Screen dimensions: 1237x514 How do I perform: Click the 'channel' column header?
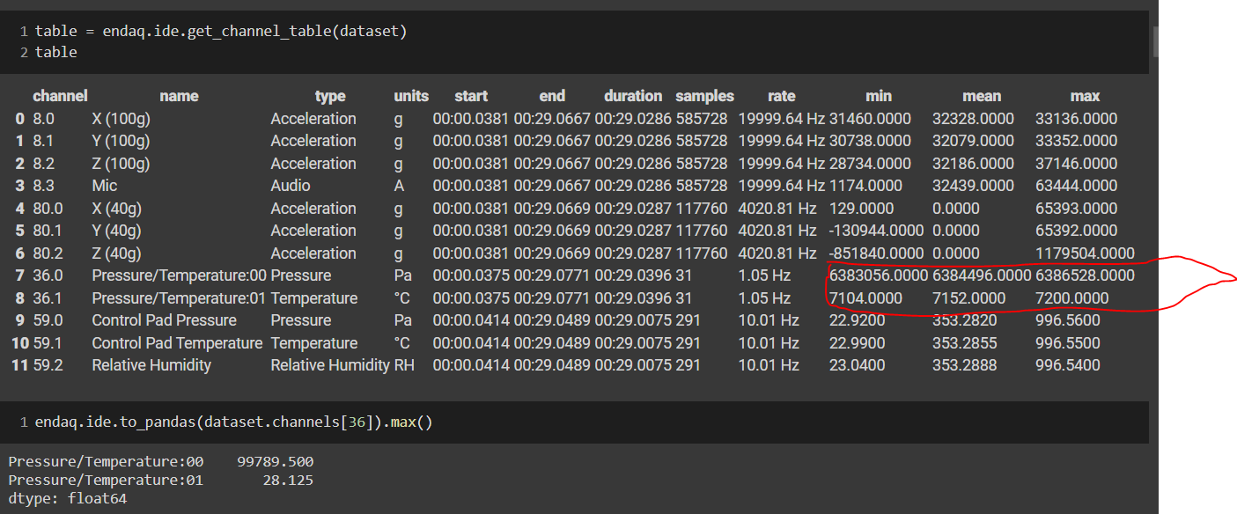pyautogui.click(x=62, y=95)
